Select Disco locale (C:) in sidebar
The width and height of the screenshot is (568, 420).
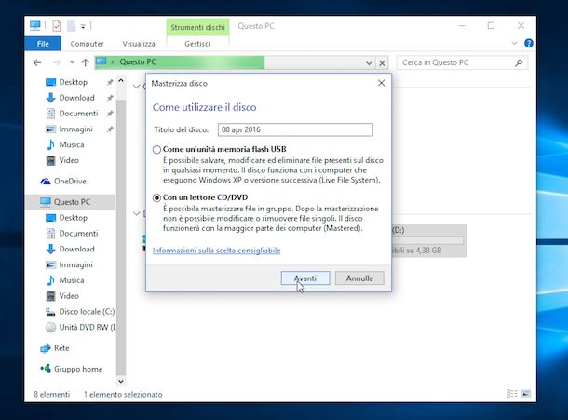click(x=87, y=312)
